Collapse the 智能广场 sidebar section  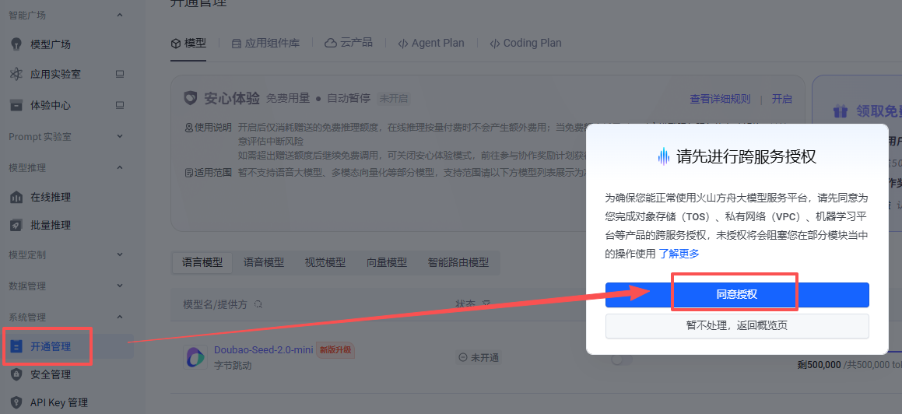click(x=120, y=15)
